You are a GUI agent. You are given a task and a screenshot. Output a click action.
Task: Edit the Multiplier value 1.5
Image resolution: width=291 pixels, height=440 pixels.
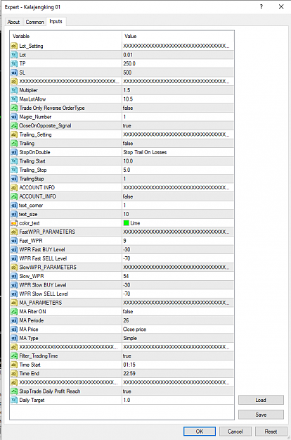coord(178,90)
